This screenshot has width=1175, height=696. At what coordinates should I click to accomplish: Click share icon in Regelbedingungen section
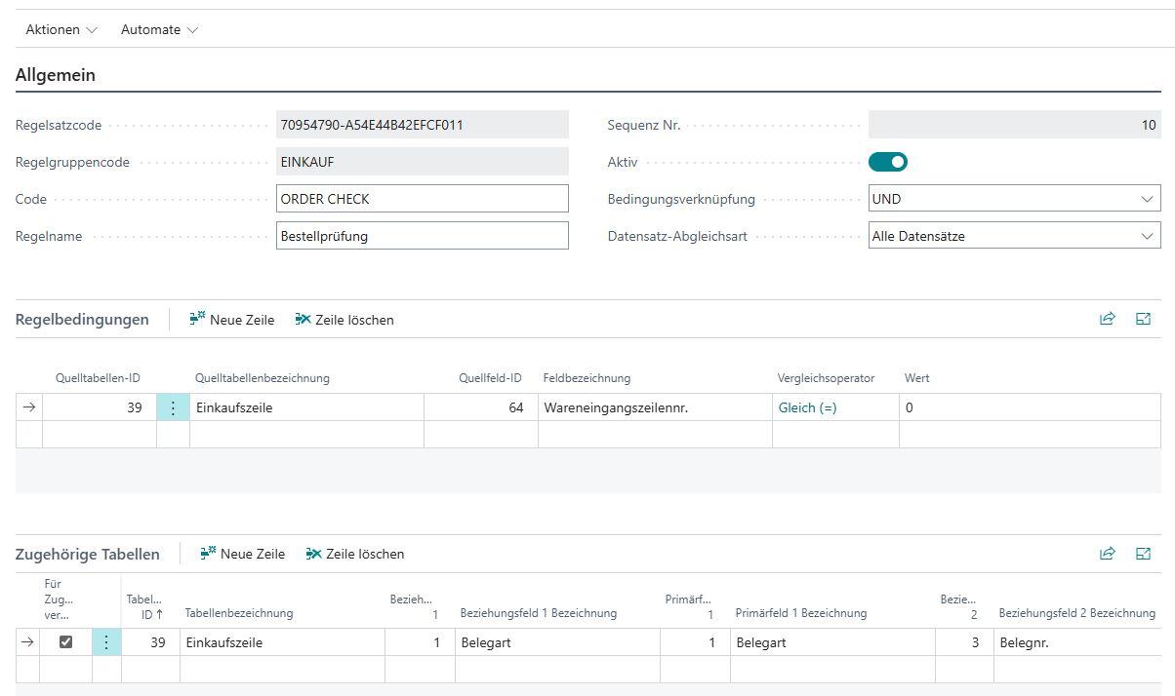point(1107,319)
